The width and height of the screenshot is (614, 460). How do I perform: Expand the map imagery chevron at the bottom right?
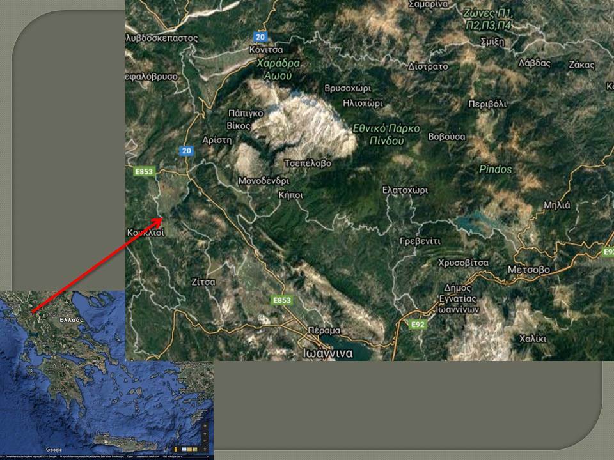pyautogui.click(x=205, y=449)
